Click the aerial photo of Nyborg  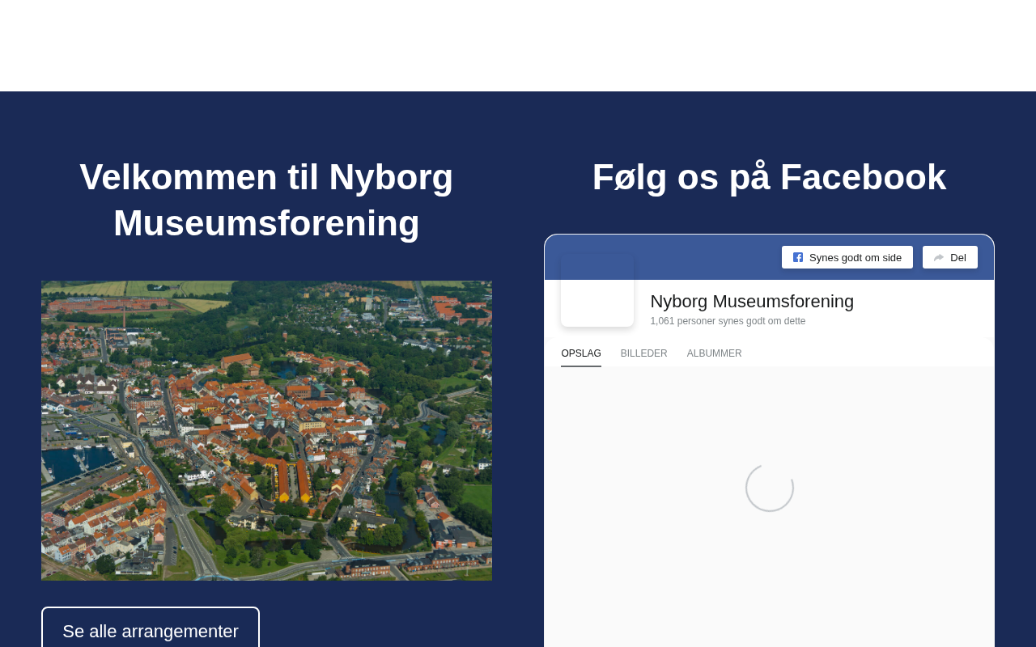[266, 430]
